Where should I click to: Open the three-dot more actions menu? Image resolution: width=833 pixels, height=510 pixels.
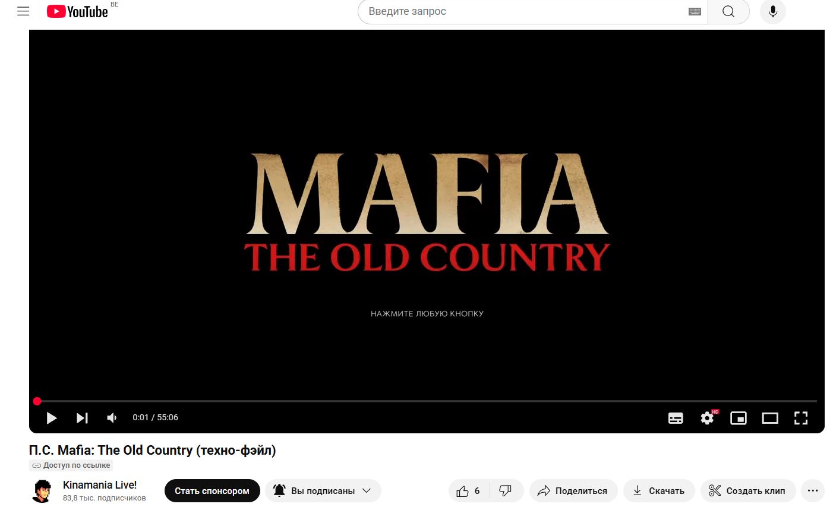(813, 491)
